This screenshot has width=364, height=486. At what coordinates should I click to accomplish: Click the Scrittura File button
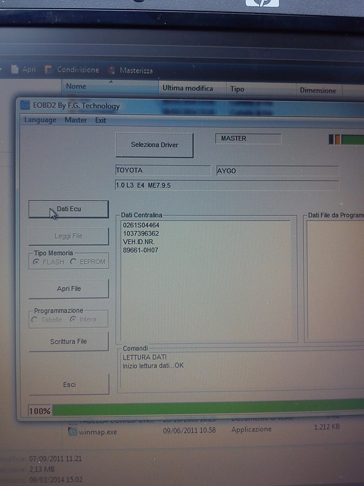click(69, 342)
